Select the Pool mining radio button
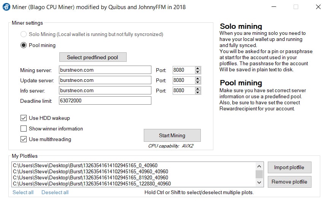The width and height of the screenshot is (329, 204). [24, 45]
